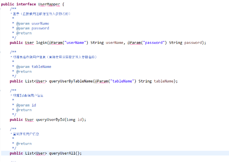Click the tableName parameter variable before the semicolon
Viewport: 229px width, 162px height.
click(x=164, y=81)
